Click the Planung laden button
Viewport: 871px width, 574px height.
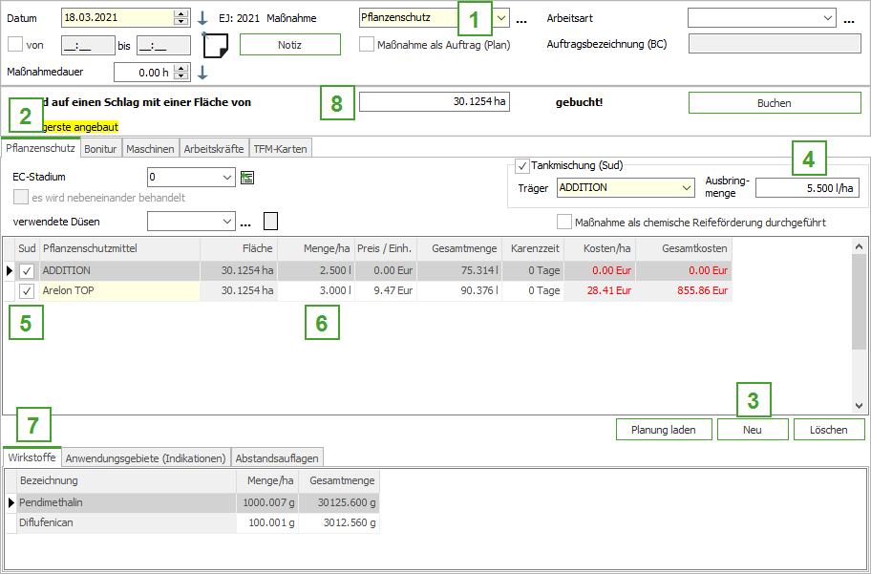(x=663, y=430)
